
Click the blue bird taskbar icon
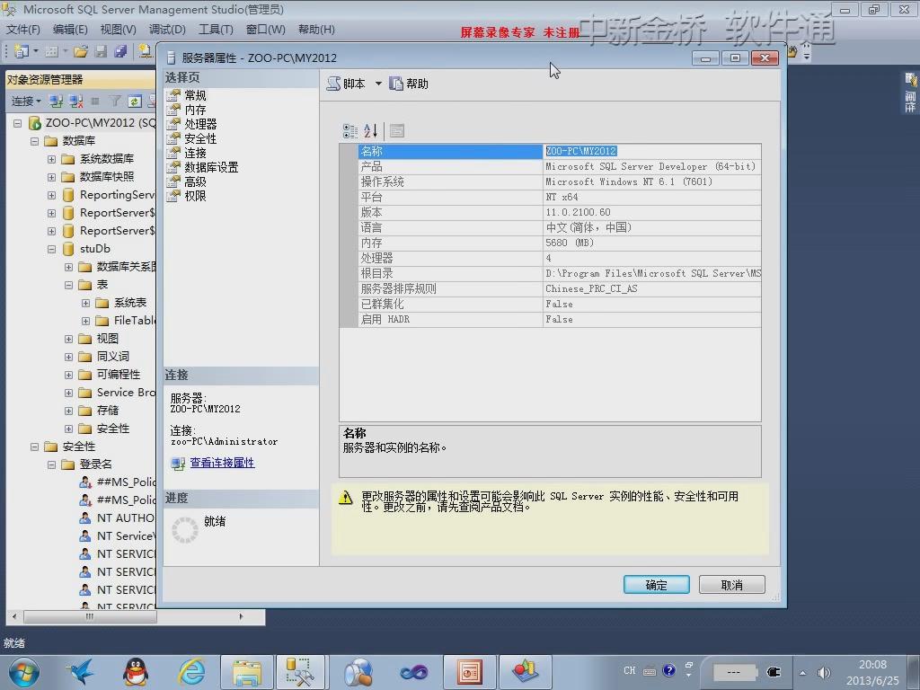[80, 672]
